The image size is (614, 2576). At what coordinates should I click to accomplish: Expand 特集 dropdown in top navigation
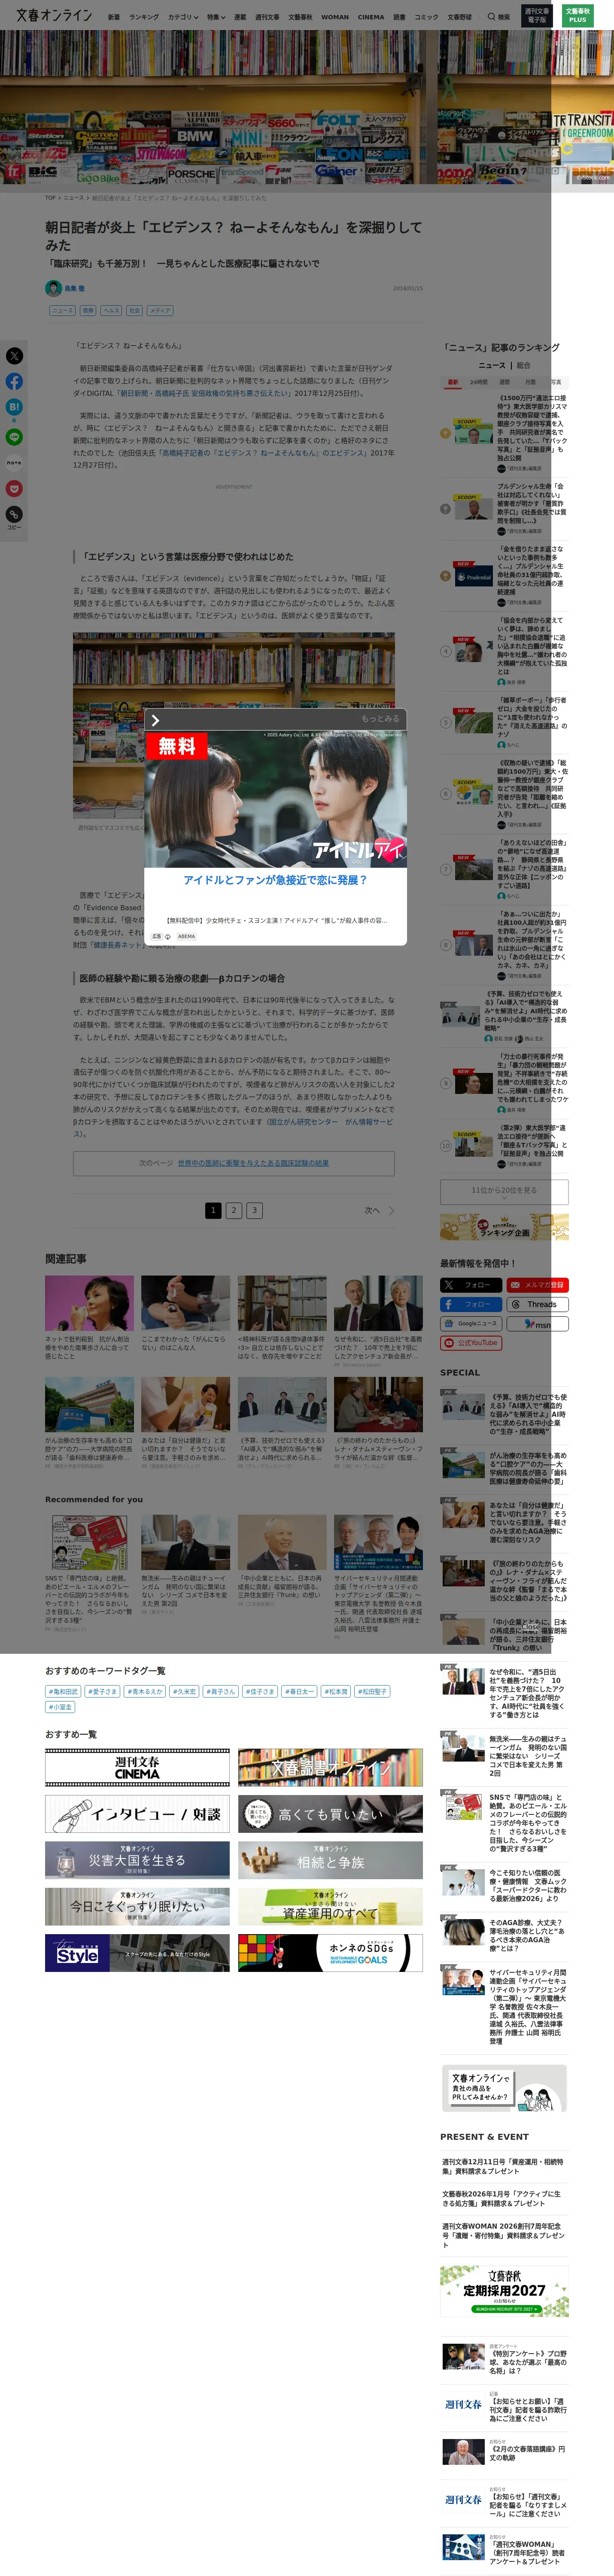click(216, 17)
